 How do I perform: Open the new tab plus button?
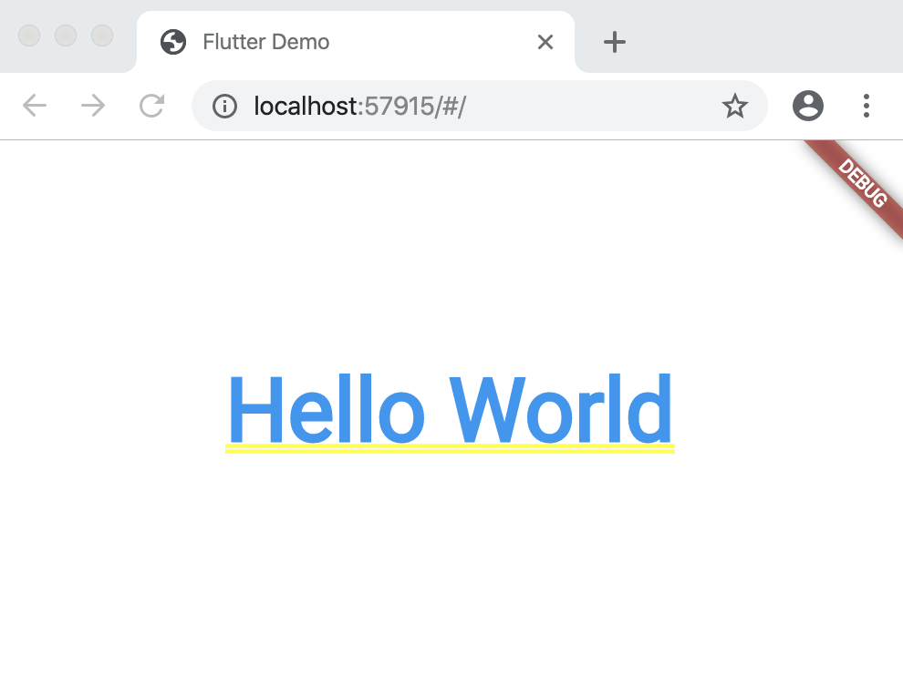[x=616, y=42]
